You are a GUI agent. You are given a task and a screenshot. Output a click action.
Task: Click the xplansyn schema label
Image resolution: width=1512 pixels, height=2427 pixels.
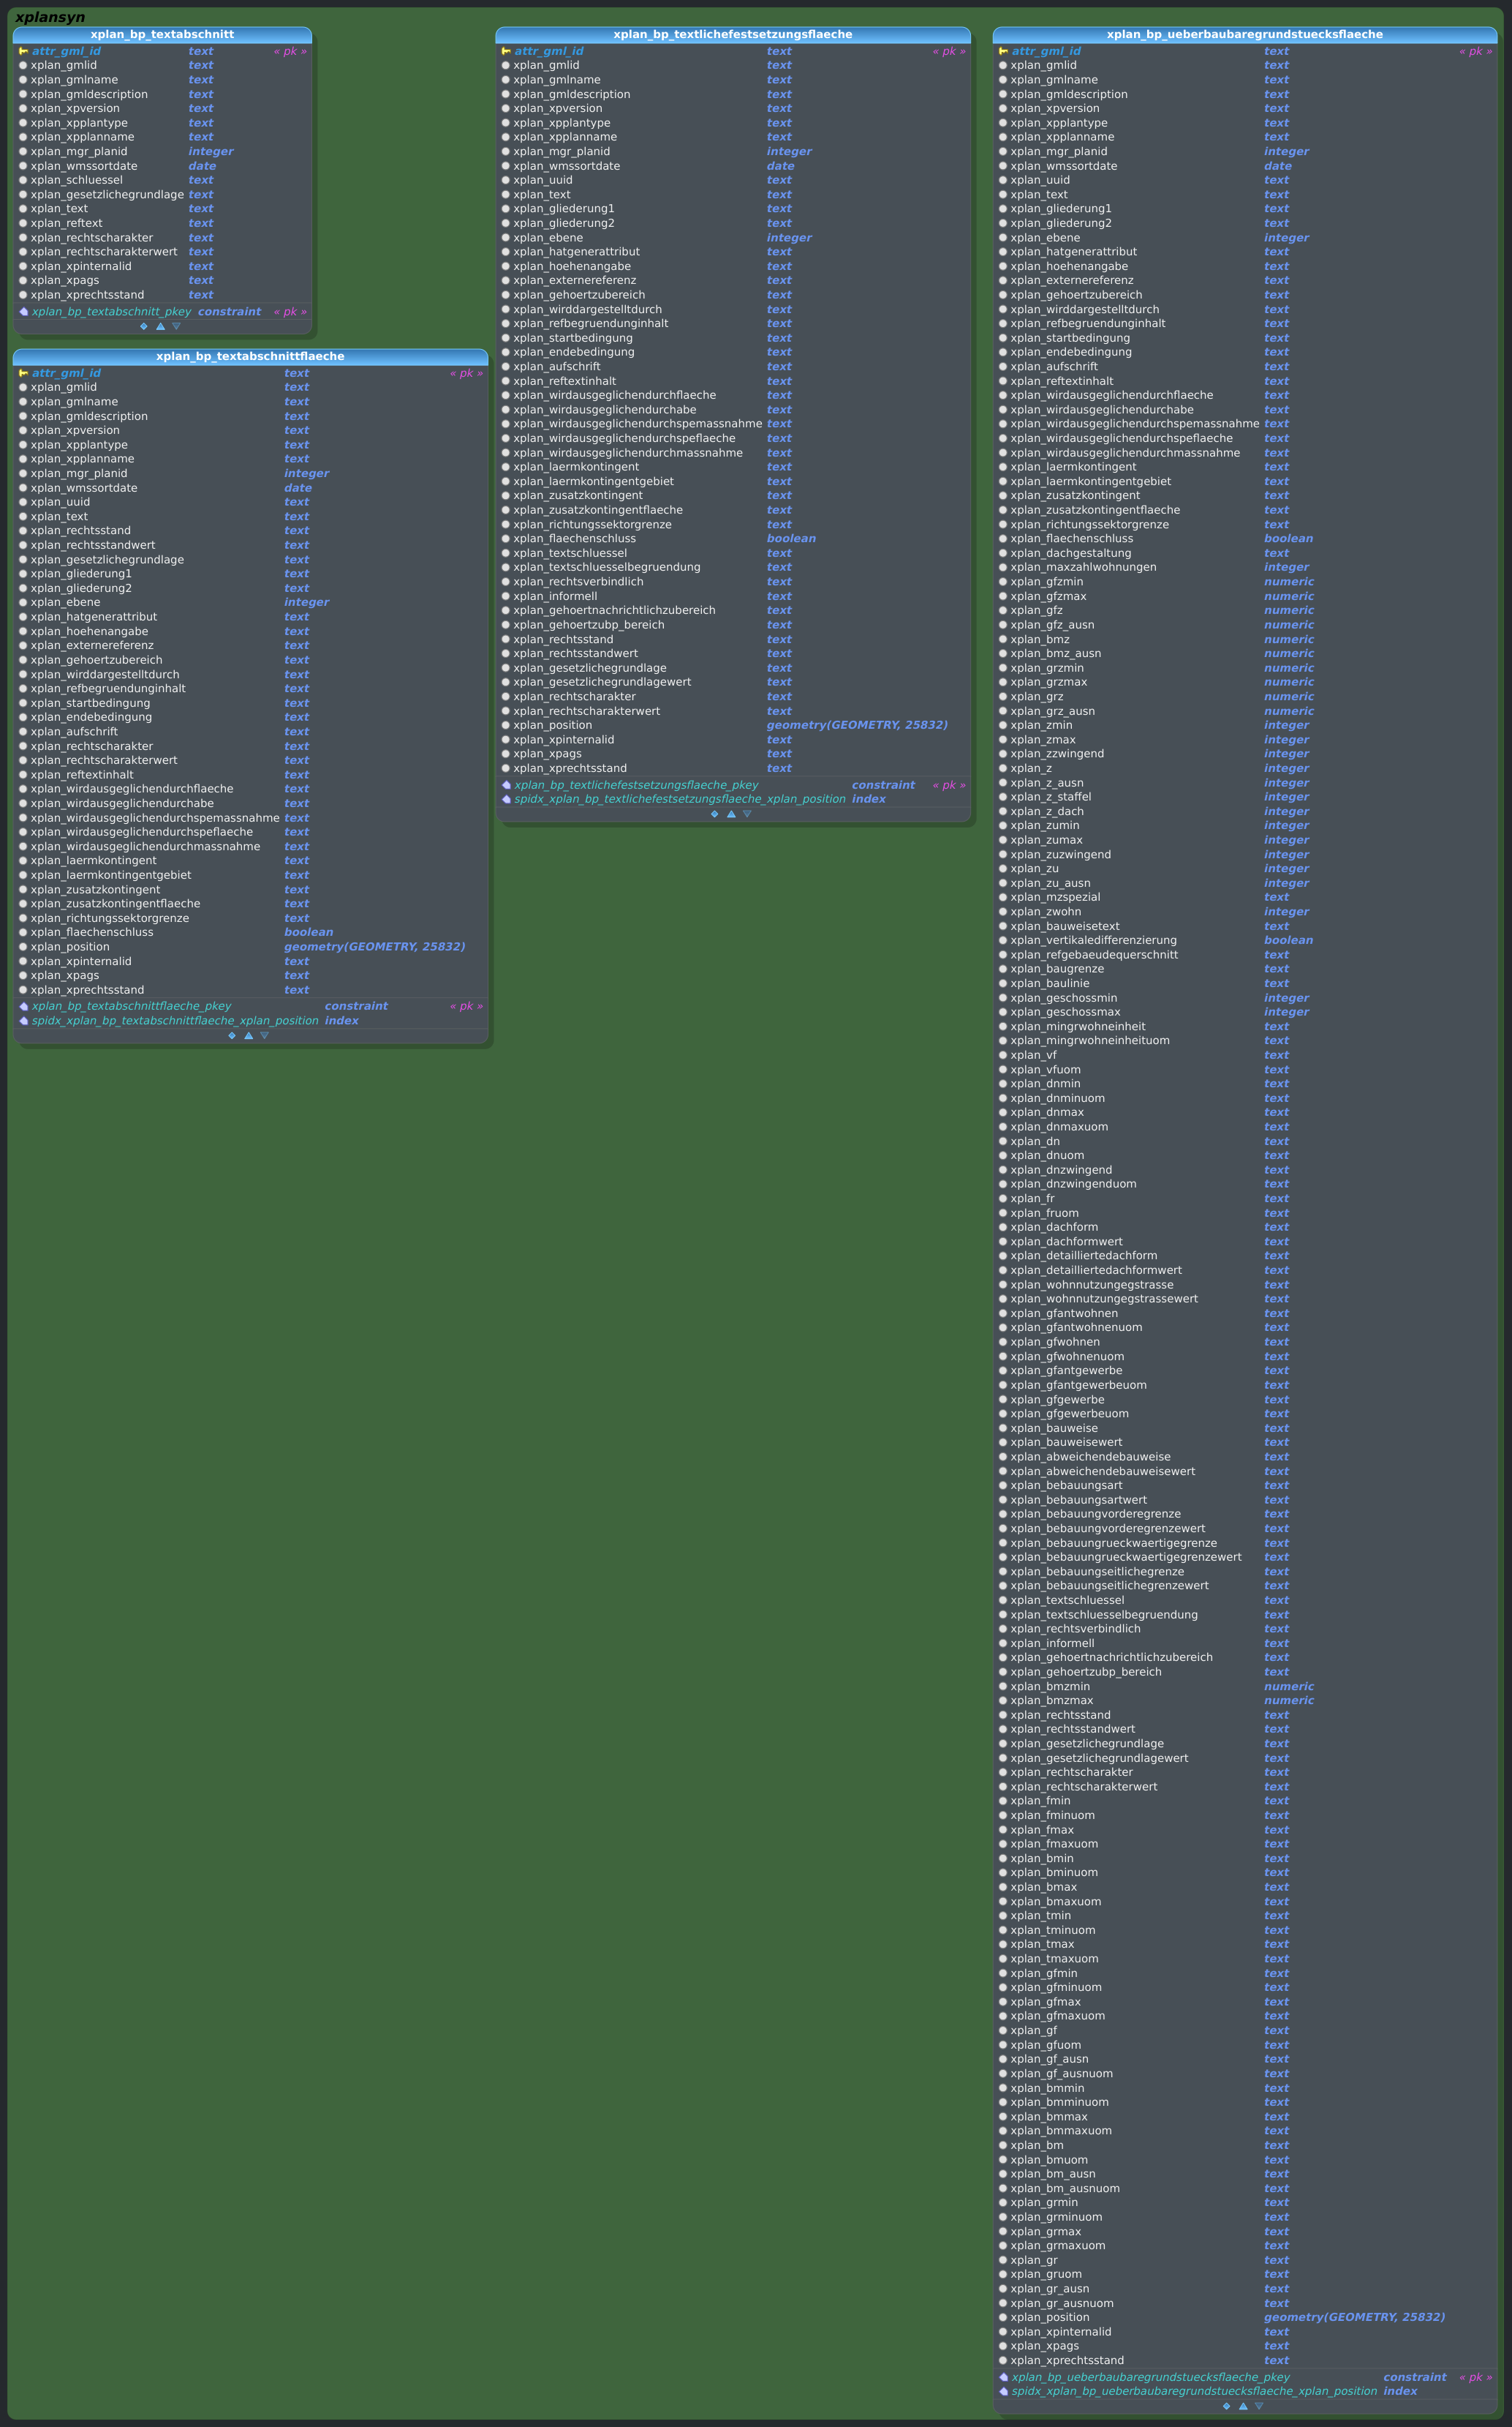tap(50, 17)
